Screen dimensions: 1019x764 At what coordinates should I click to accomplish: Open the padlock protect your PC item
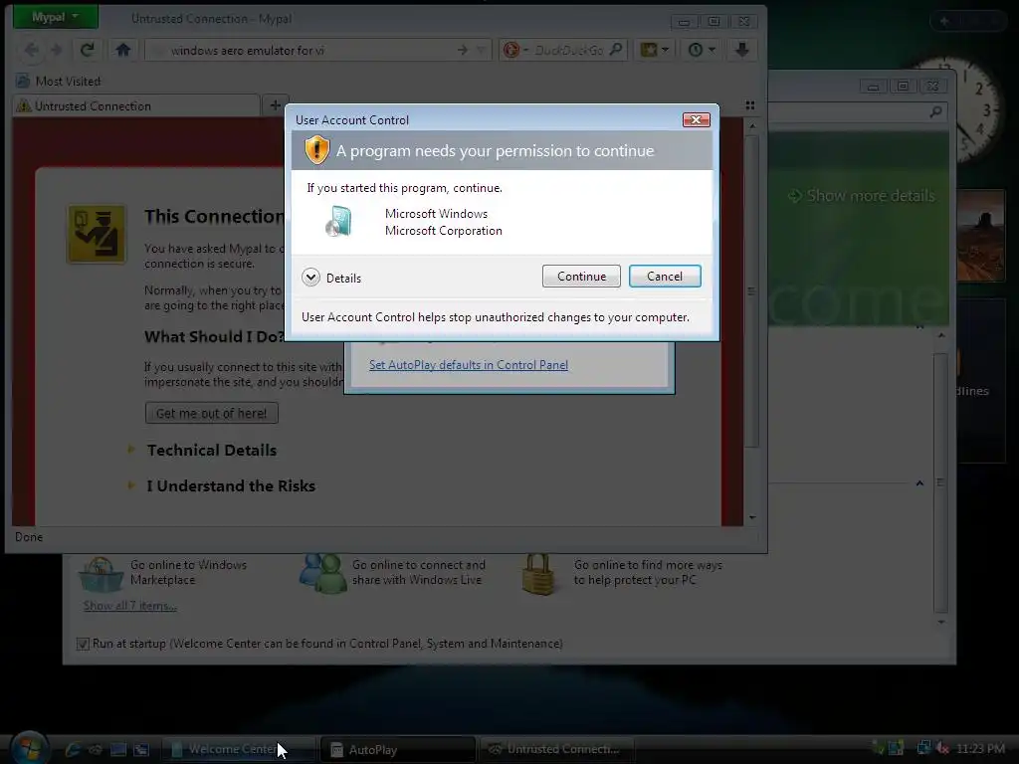pyautogui.click(x=623, y=573)
